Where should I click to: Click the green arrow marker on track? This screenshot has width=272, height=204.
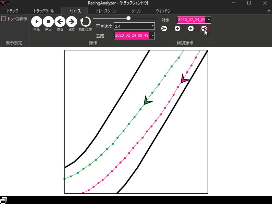click(147, 100)
